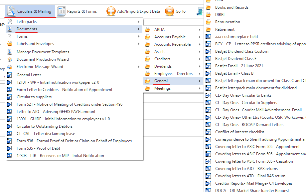The height and width of the screenshot is (192, 306).
Task: Click the folder icon beside Dividends
Action: 147,66
